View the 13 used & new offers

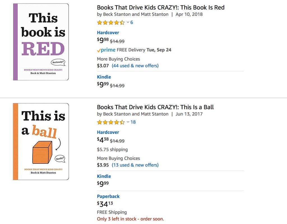coord(135,165)
